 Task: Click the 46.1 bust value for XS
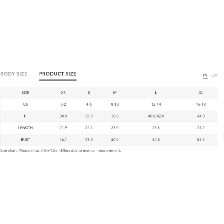[63, 140]
